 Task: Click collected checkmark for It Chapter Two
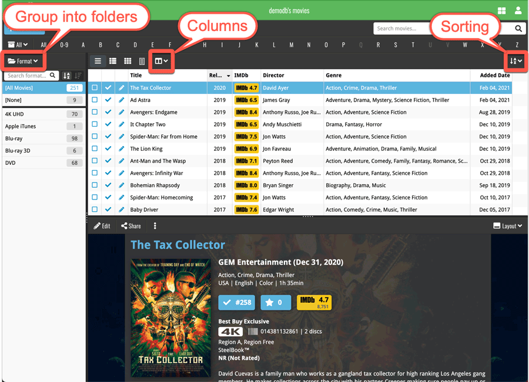(108, 124)
